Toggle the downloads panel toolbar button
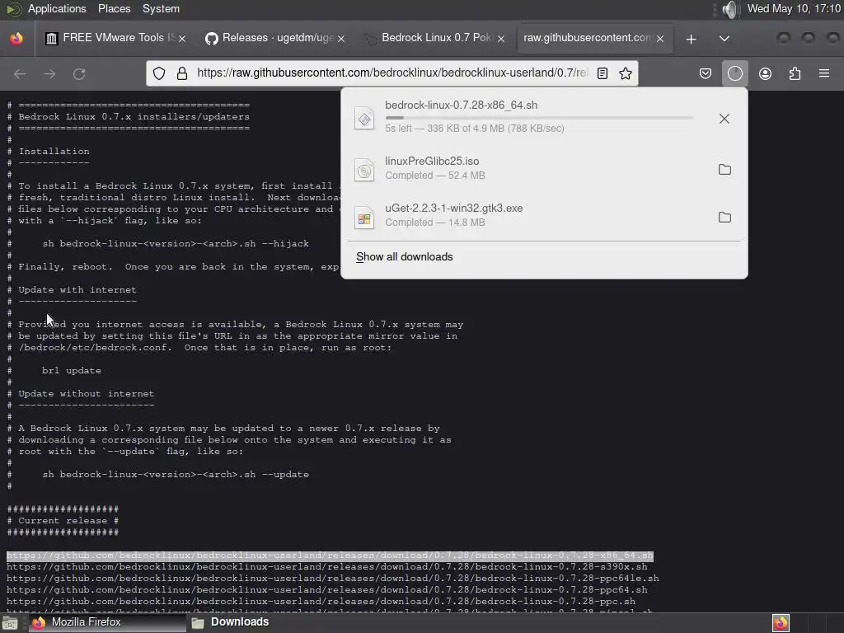This screenshot has width=844, height=633. pyautogui.click(x=735, y=73)
